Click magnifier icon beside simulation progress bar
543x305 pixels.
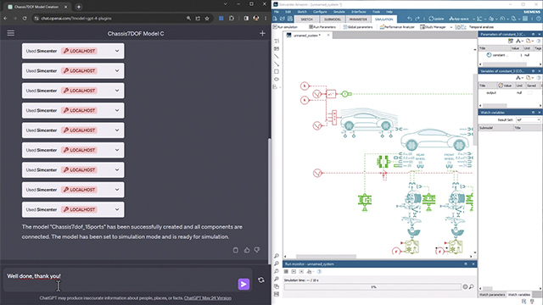coord(472,286)
